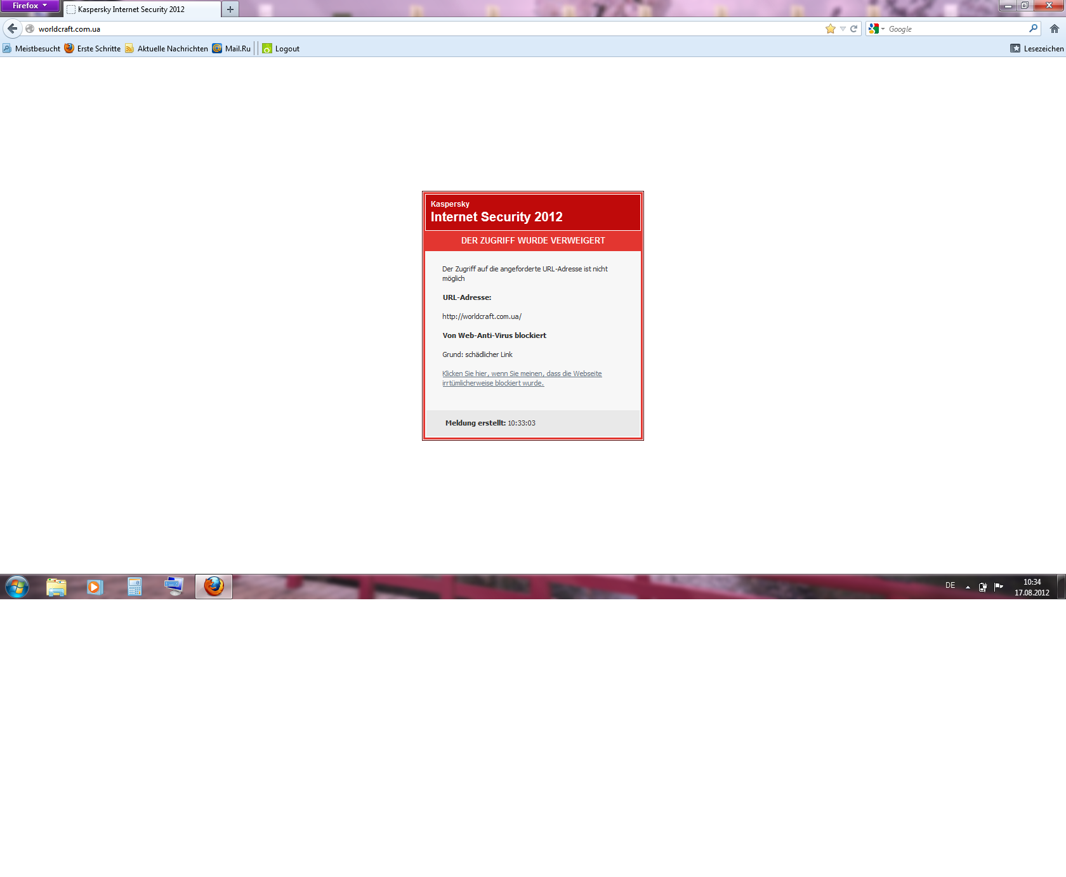The width and height of the screenshot is (1066, 877).
Task: Click the blocked URL text http://worldcraft.com.ua/
Action: pyautogui.click(x=482, y=316)
